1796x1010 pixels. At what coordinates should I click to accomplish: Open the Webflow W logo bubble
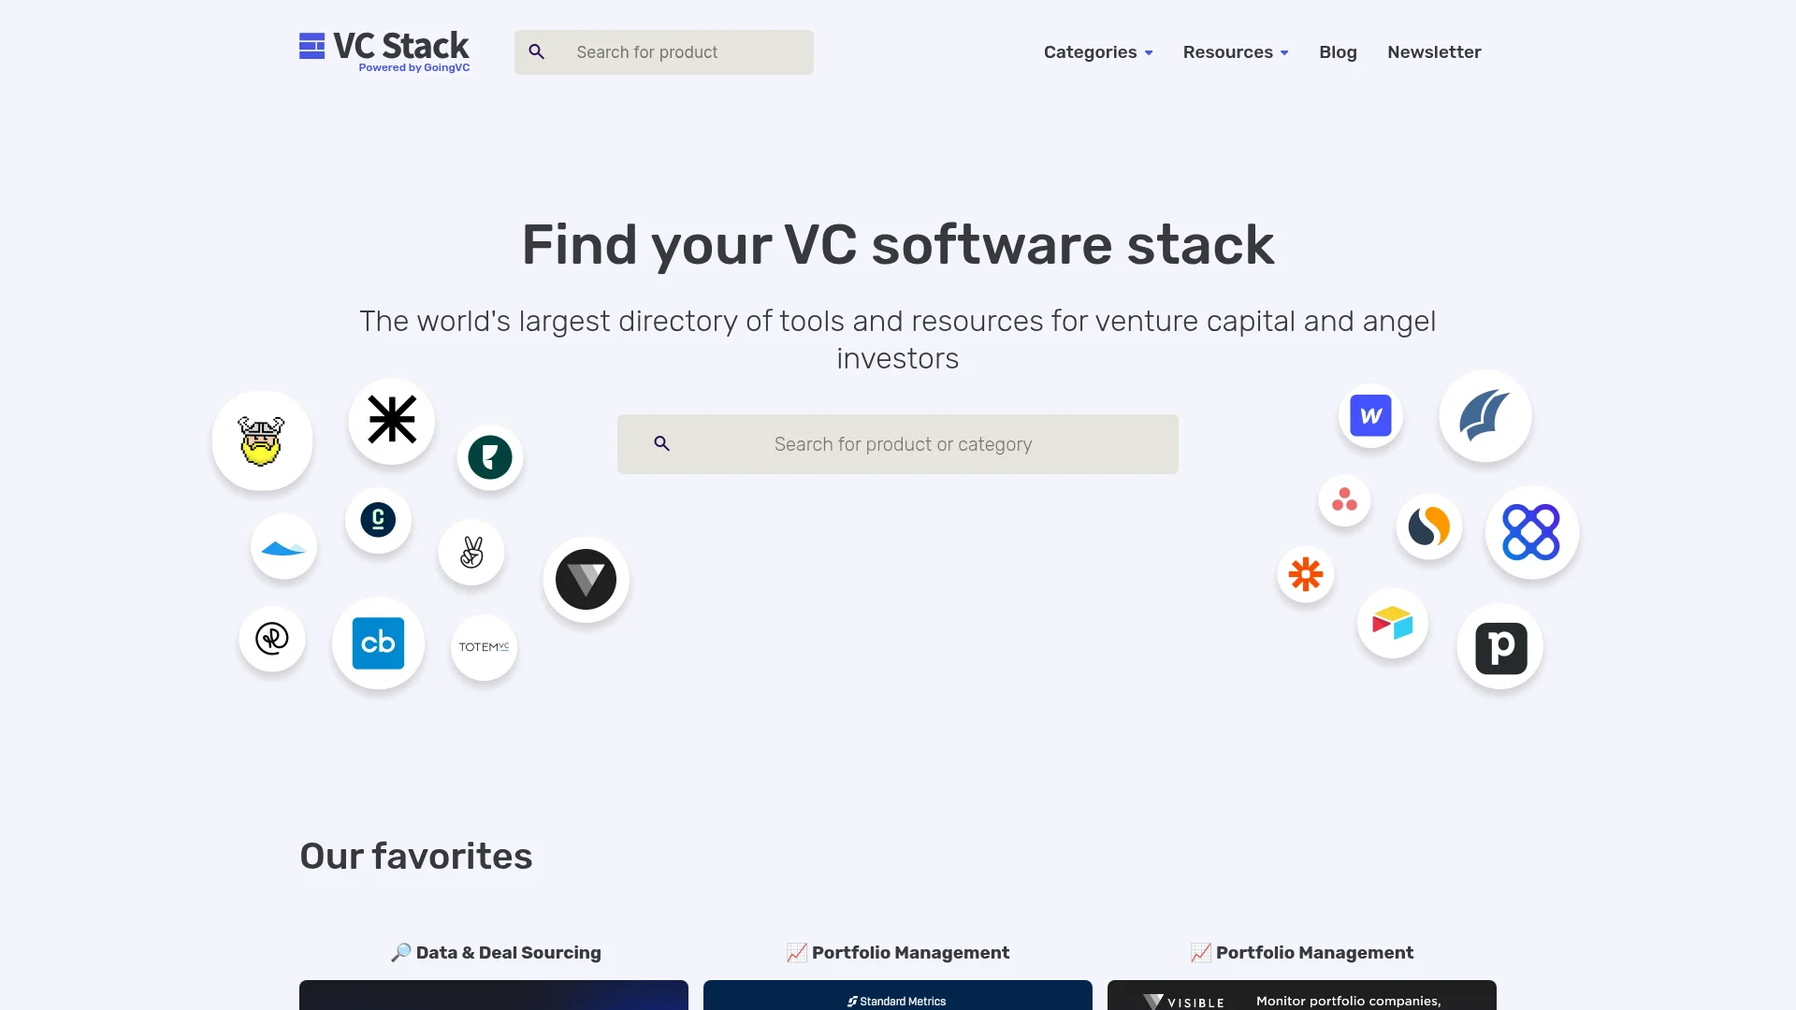1370,415
